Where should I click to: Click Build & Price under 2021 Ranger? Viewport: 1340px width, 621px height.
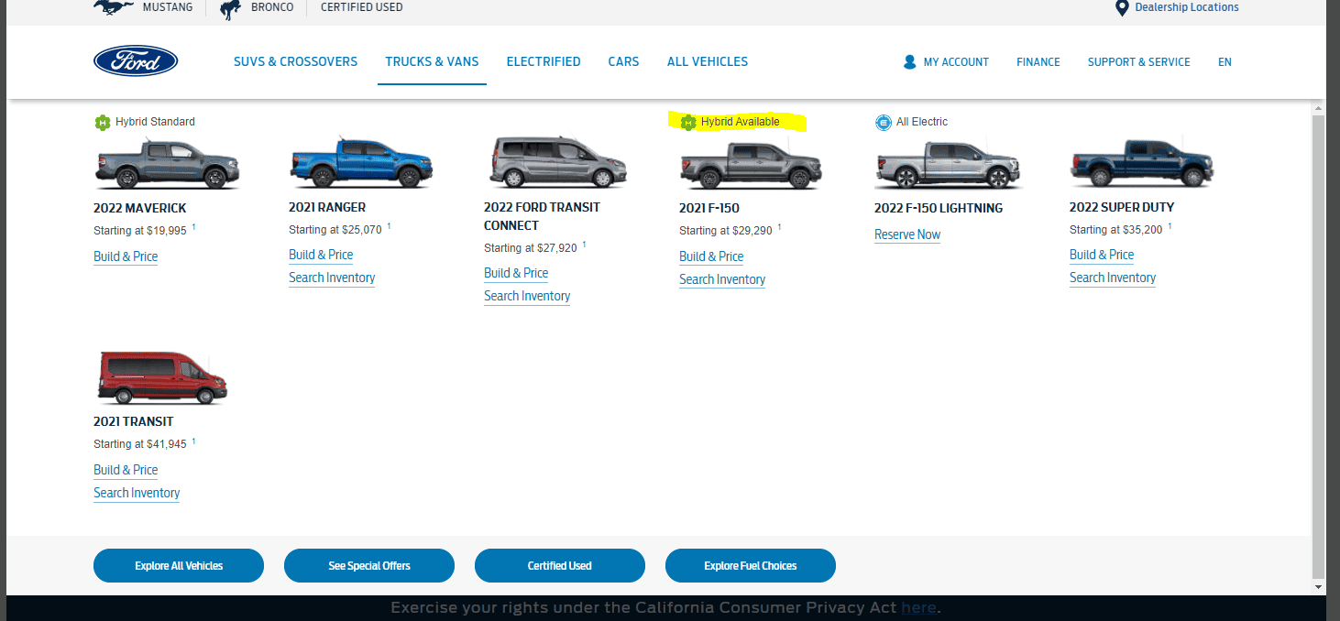click(321, 255)
